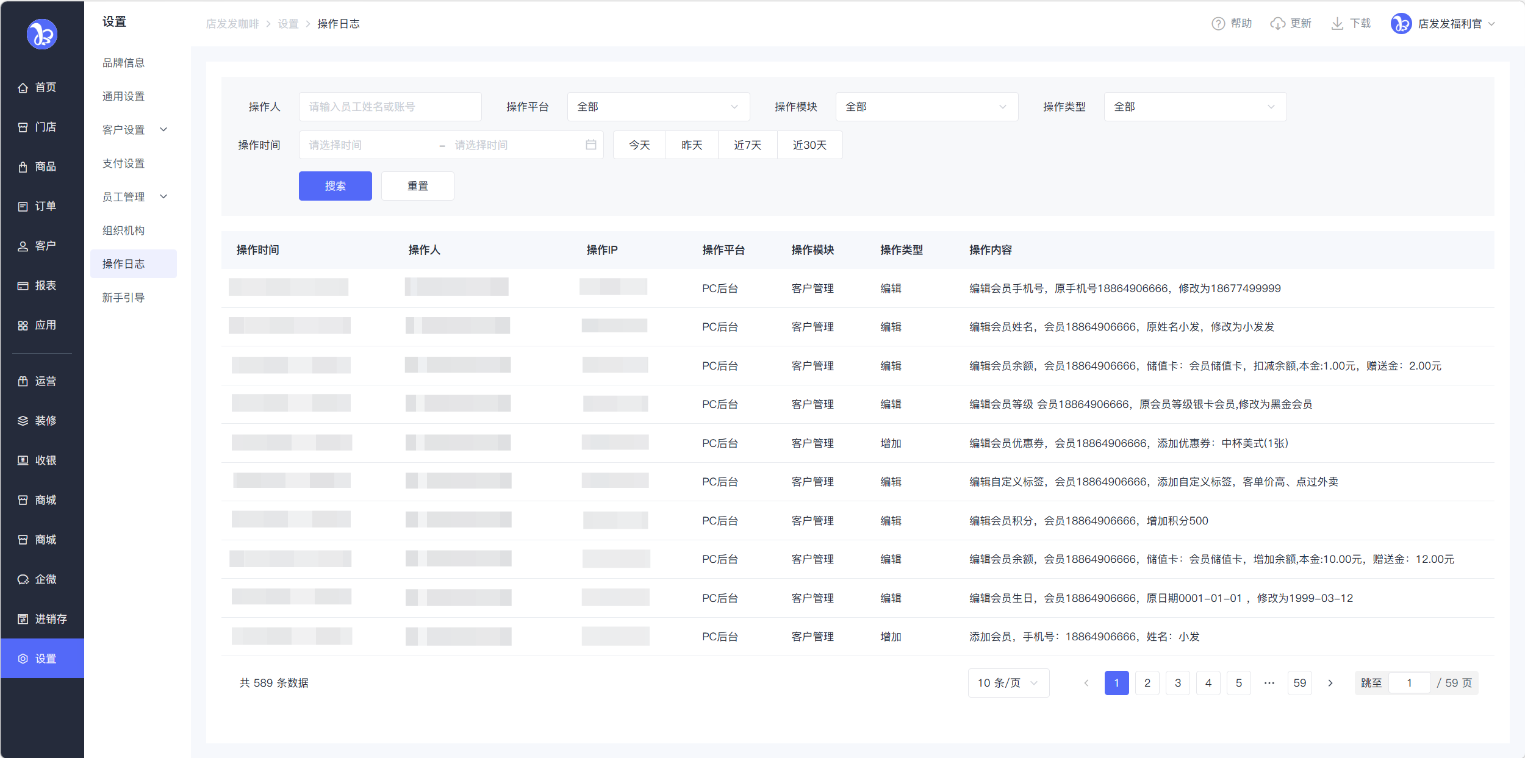Select the 近7天 quick time filter

point(747,145)
